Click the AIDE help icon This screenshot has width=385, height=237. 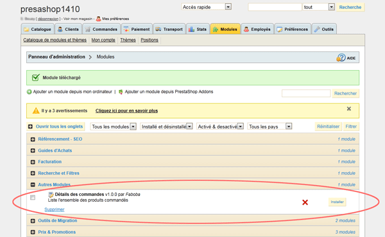[x=341, y=58]
